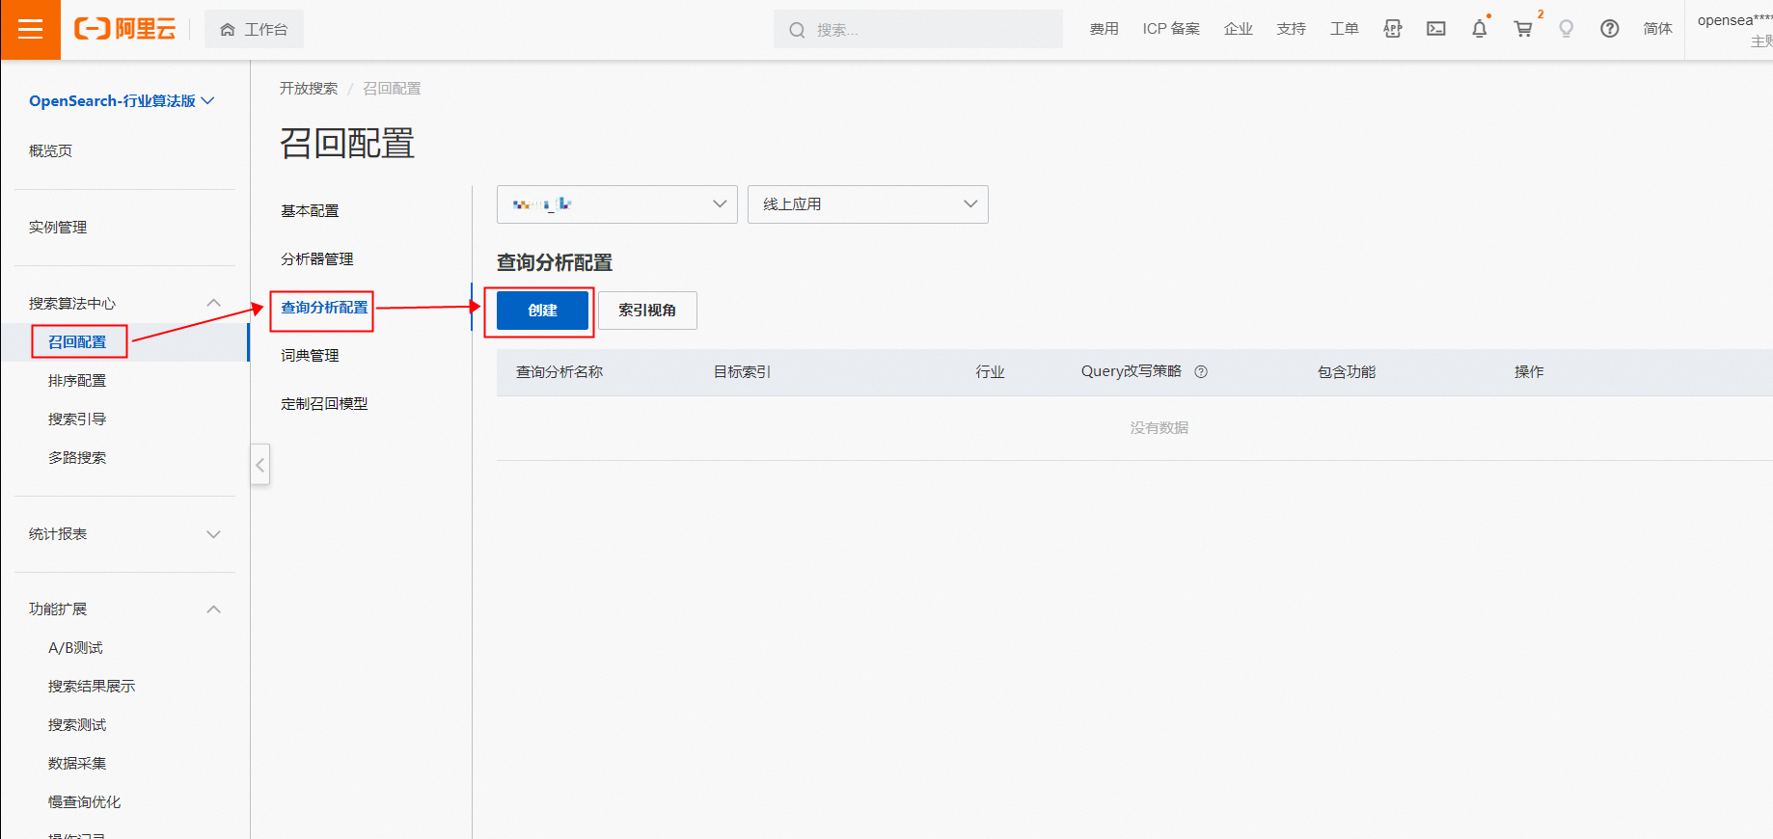The height and width of the screenshot is (839, 1773).
Task: Switch to 查询分析配置 tab
Action: coord(324,308)
